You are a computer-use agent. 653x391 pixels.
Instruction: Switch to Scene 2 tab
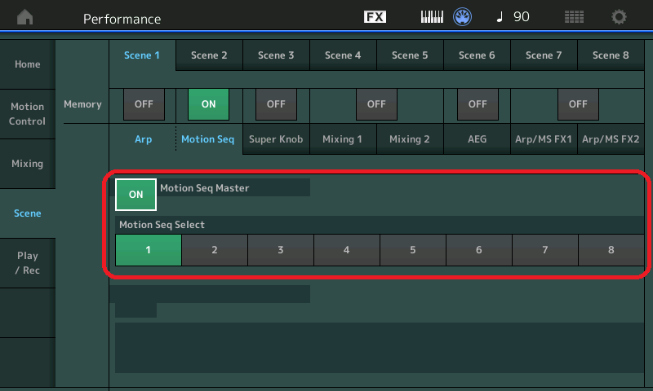pyautogui.click(x=209, y=55)
